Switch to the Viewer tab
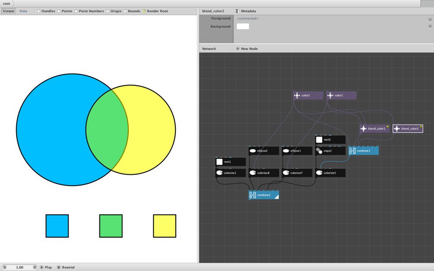This screenshot has width=434, height=271. click(9, 11)
